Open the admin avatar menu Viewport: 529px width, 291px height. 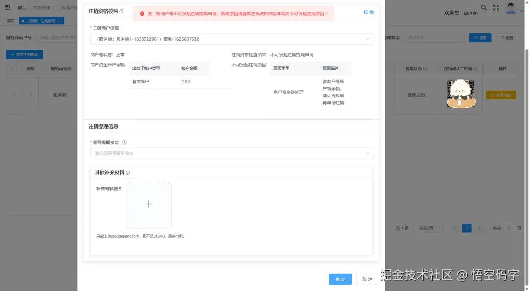tap(511, 8)
